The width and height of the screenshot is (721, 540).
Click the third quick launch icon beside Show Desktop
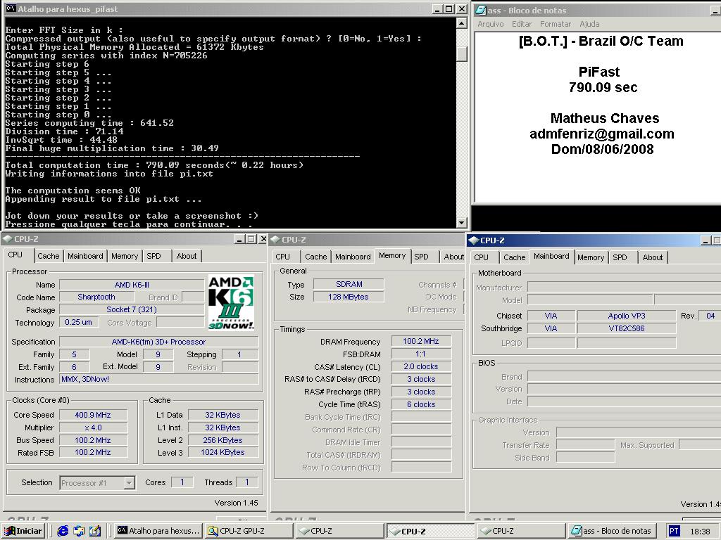(x=95, y=531)
